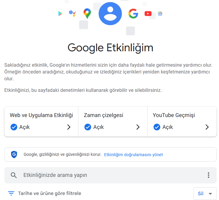Click the Google Maps pin icon
This screenshot has width=219, height=200.
[x=87, y=14]
